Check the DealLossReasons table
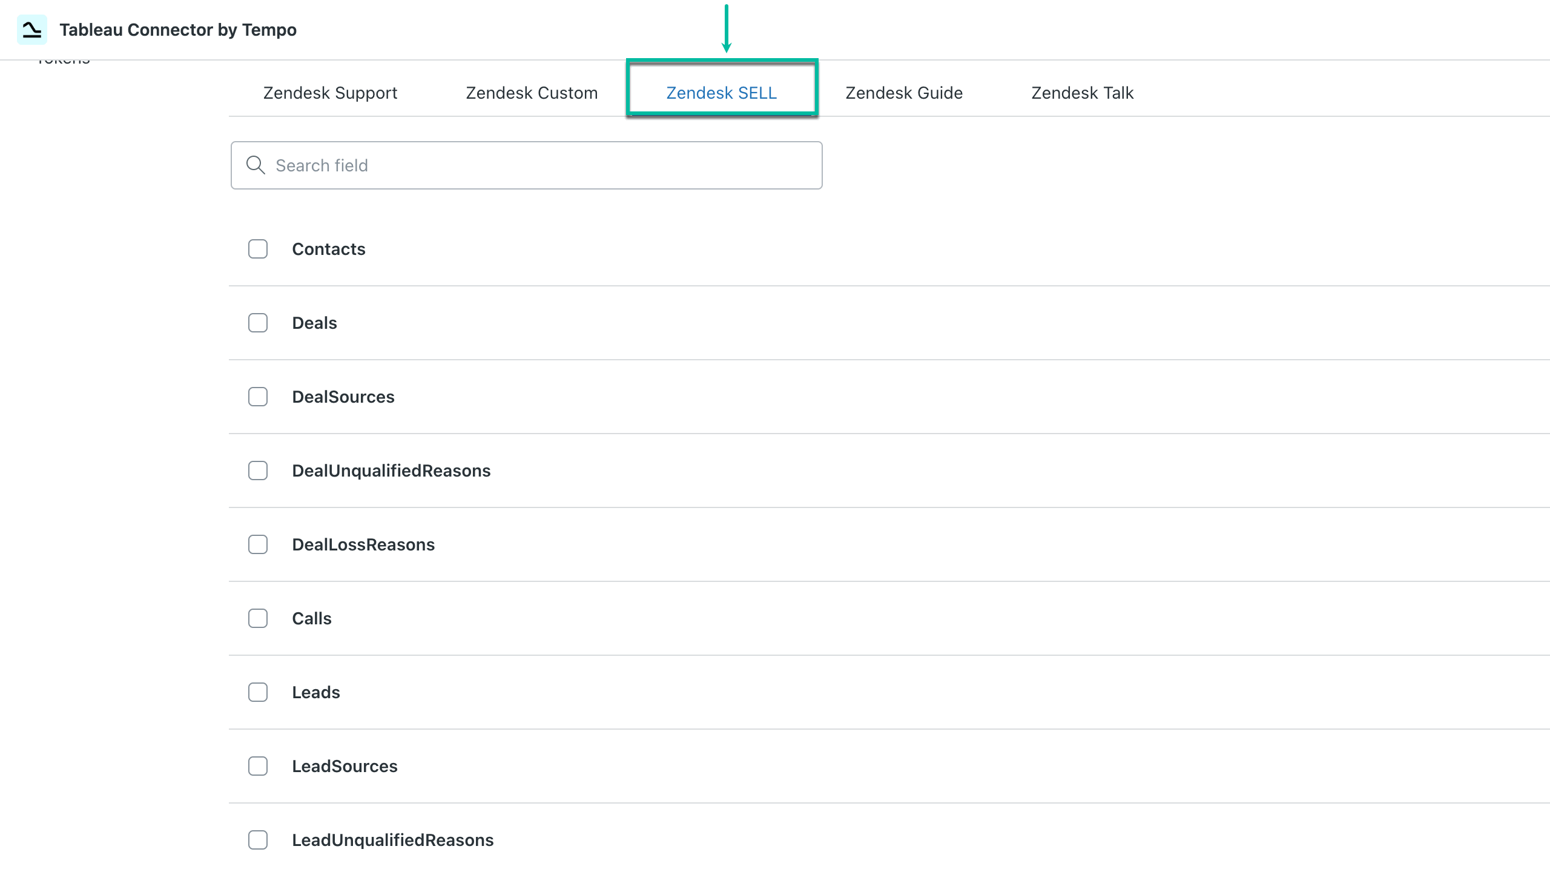The image size is (1550, 872). tap(257, 544)
